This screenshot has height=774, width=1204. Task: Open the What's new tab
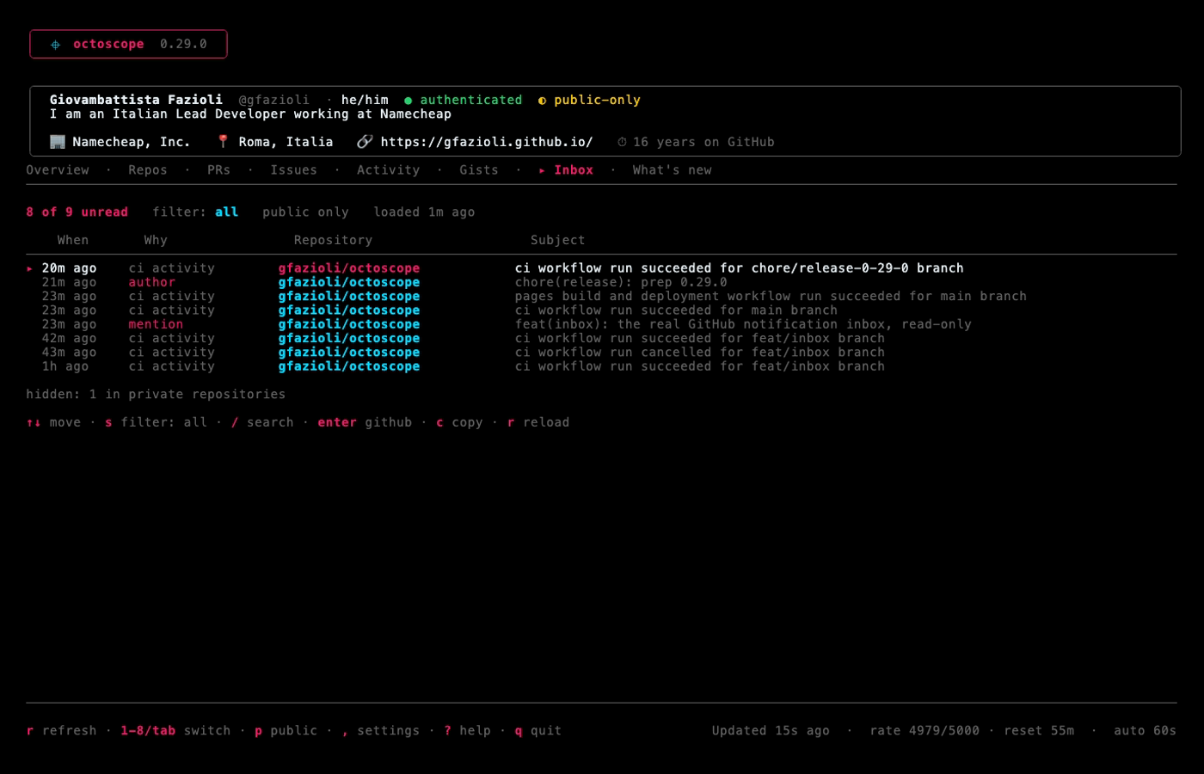673,170
